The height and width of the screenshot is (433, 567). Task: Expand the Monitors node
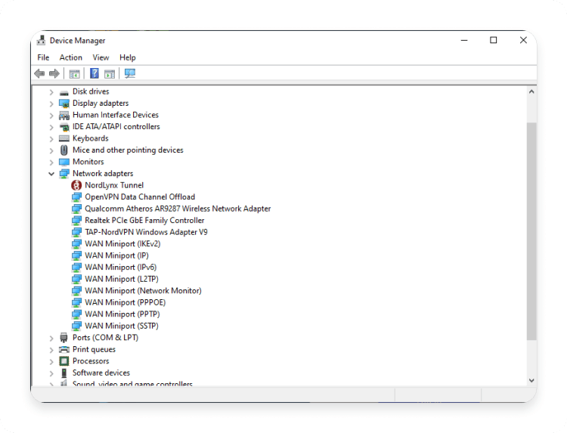tap(51, 162)
